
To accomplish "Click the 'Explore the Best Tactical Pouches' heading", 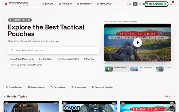I will (46, 30).
